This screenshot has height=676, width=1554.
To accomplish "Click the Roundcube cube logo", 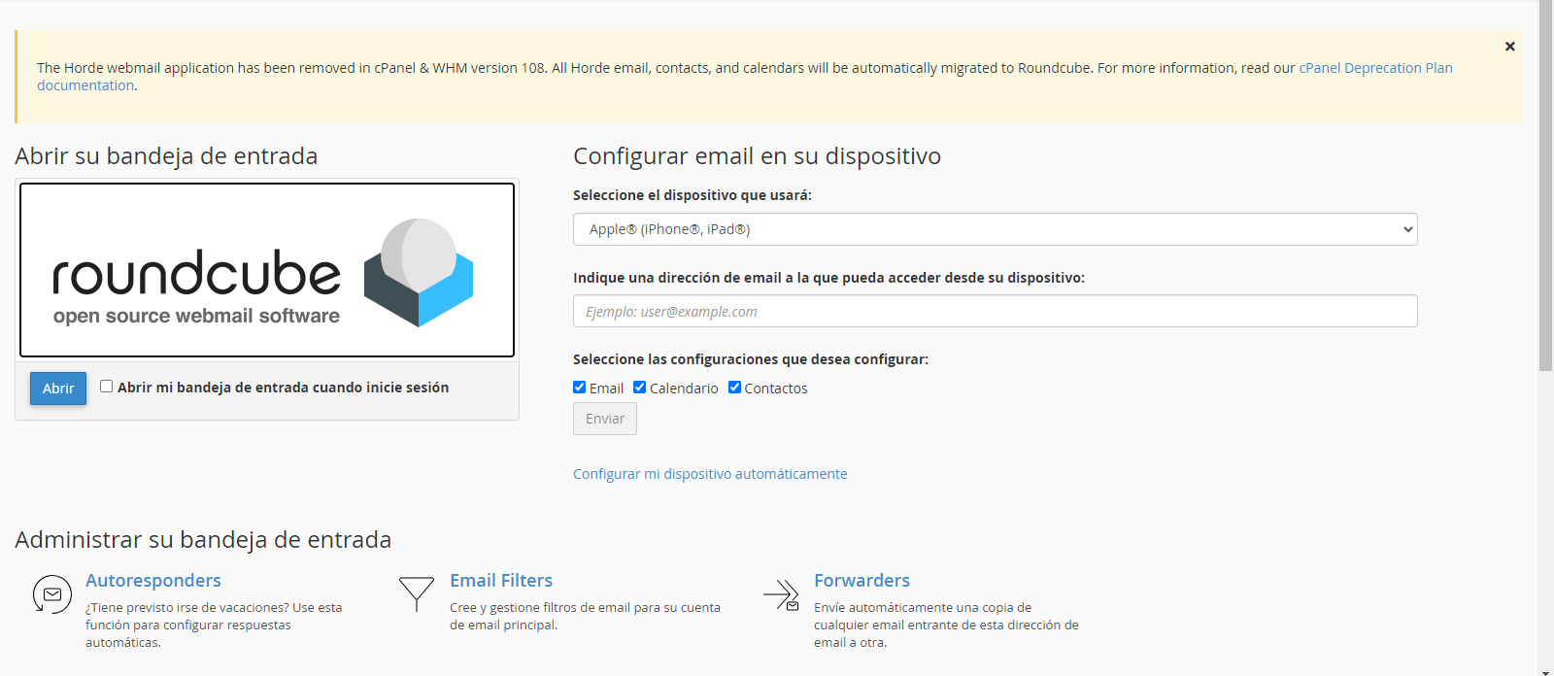I will [419, 272].
